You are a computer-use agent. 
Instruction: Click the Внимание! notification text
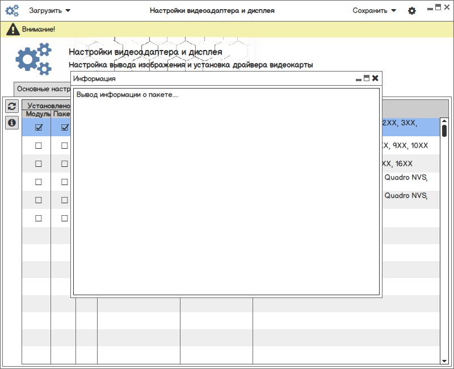click(39, 29)
